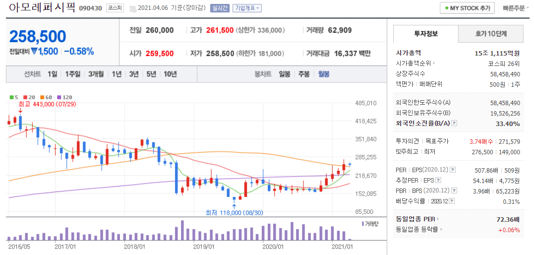Click the 외국인소진율 value 33.40%
Image resolution: width=534 pixels, height=255 pixels.
508,124
